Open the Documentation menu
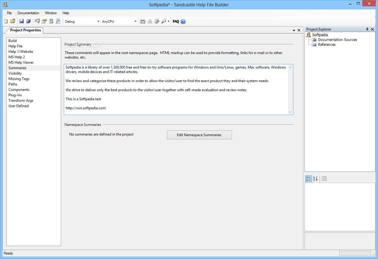This screenshot has height=259, width=378. (28, 13)
